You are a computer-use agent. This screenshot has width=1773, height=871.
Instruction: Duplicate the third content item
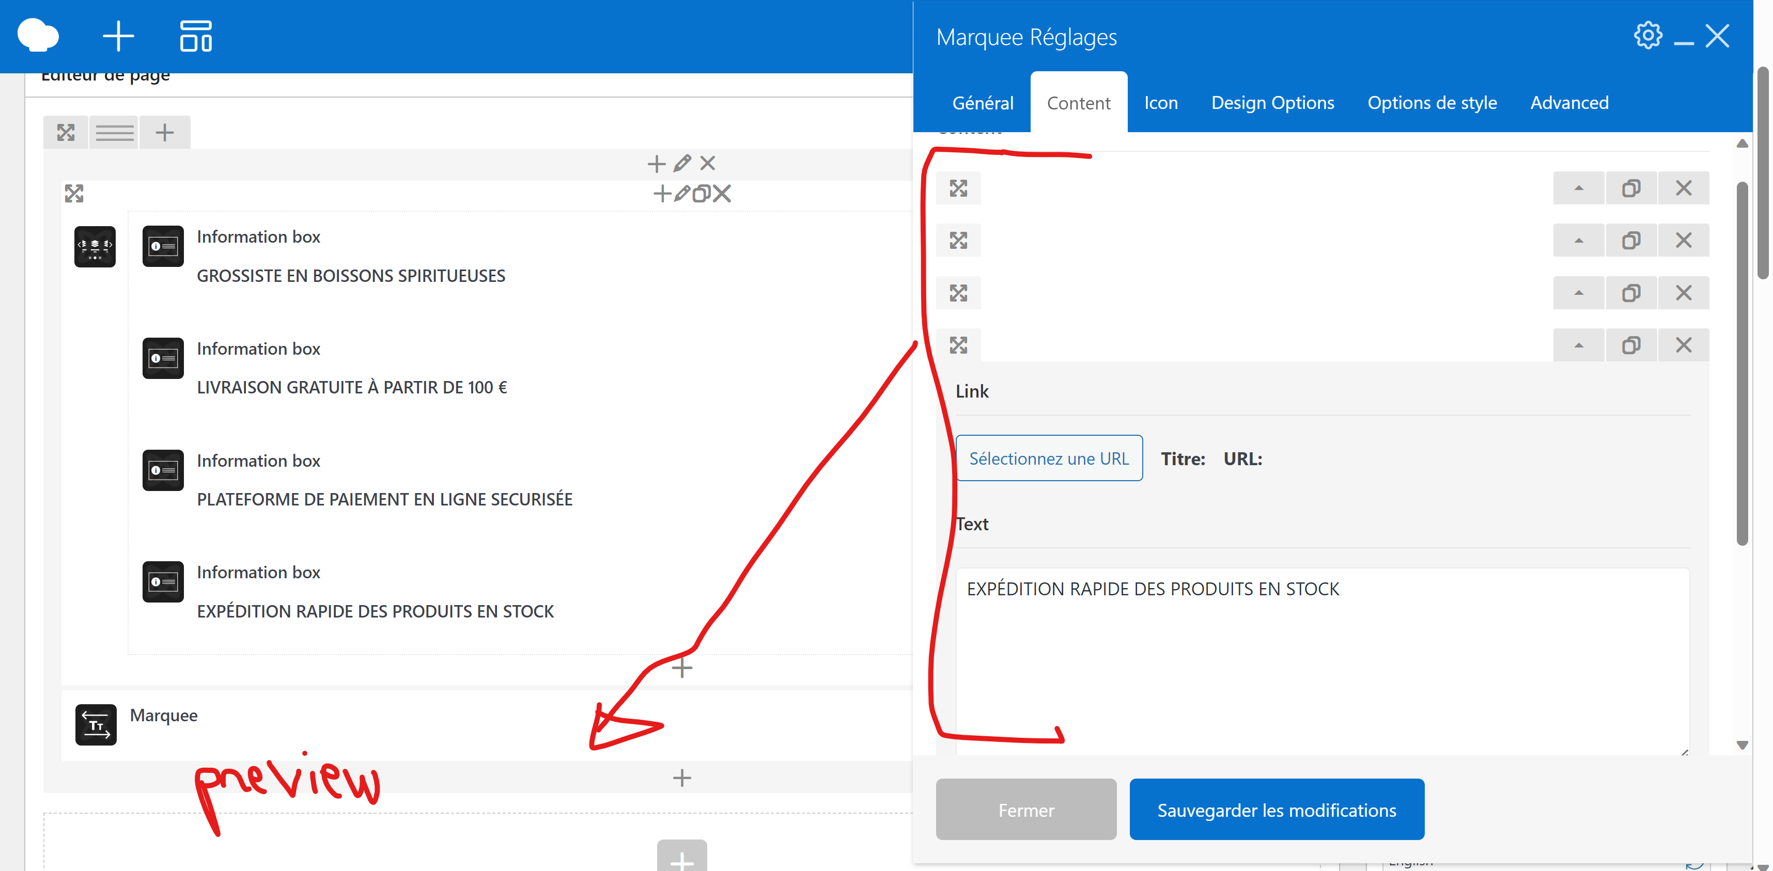[x=1631, y=293]
